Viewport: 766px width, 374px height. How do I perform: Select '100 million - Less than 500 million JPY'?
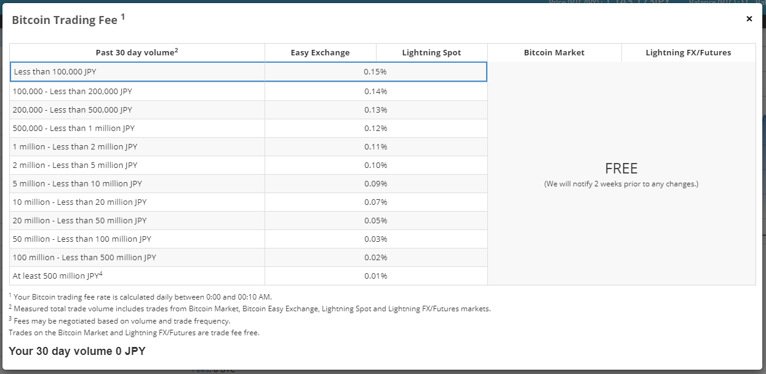84,258
